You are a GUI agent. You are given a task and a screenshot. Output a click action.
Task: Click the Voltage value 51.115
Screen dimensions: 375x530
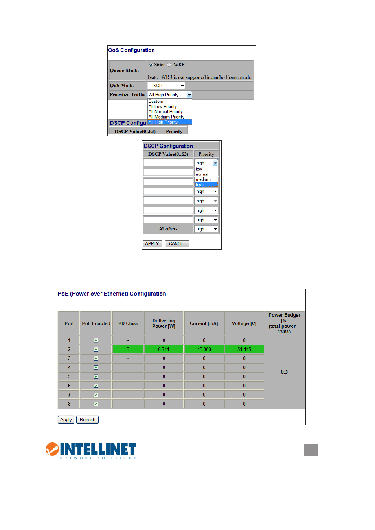pos(244,349)
